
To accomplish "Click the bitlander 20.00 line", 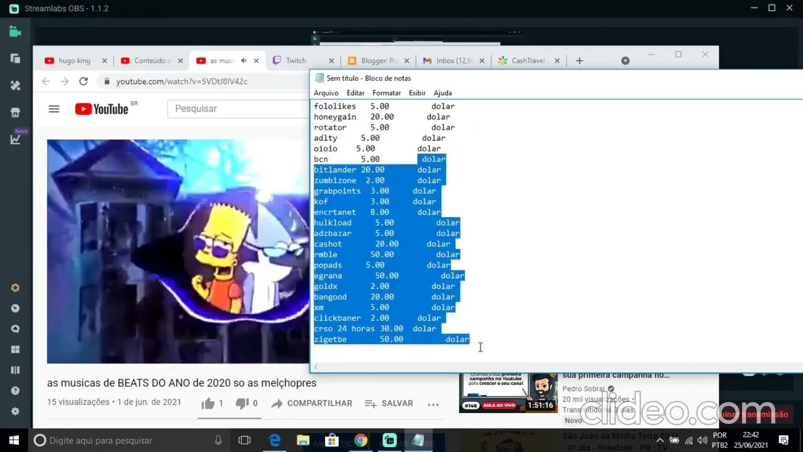I will click(x=377, y=169).
